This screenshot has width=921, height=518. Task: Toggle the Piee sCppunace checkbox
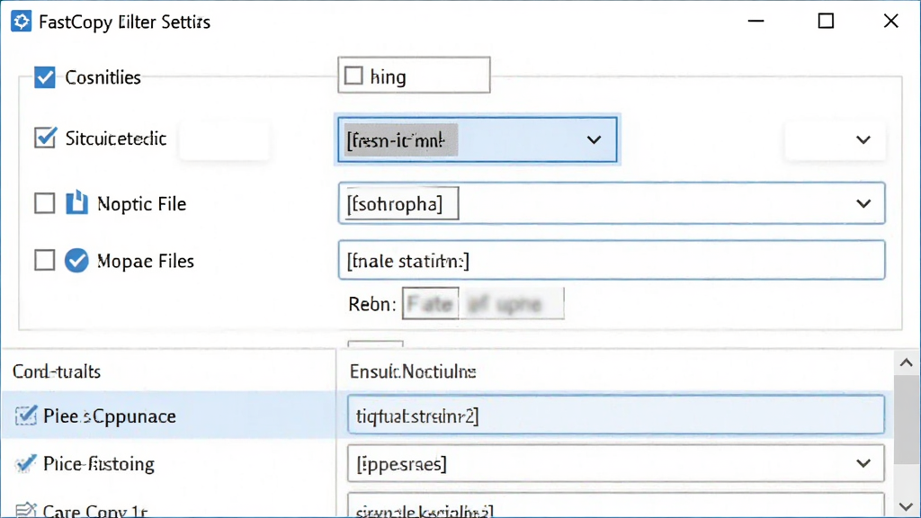[26, 415]
